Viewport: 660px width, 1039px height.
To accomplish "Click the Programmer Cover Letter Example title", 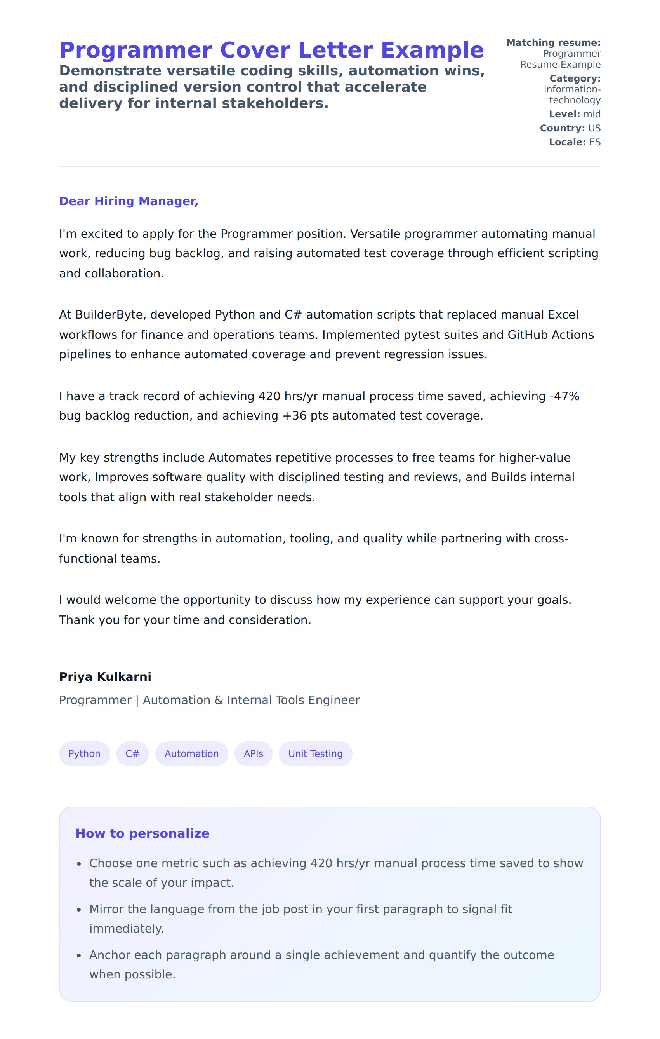I will coord(271,50).
